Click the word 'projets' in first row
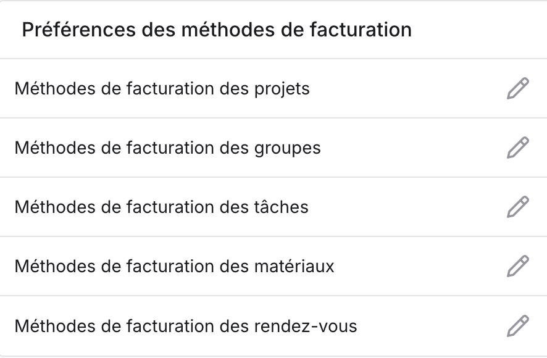The height and width of the screenshot is (358, 547). tap(282, 89)
